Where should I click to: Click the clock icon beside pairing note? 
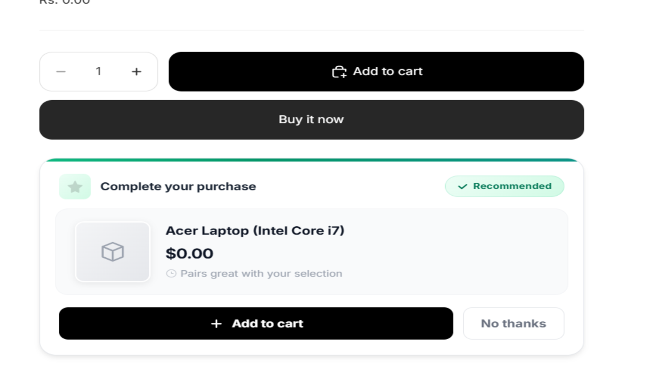click(x=171, y=273)
